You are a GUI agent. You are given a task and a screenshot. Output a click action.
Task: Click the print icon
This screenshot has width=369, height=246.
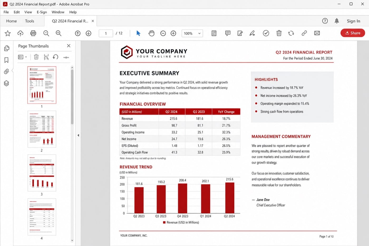point(33,33)
